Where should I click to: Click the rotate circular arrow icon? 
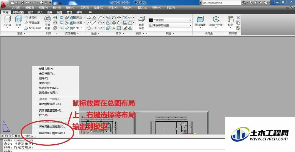pos(119,23)
